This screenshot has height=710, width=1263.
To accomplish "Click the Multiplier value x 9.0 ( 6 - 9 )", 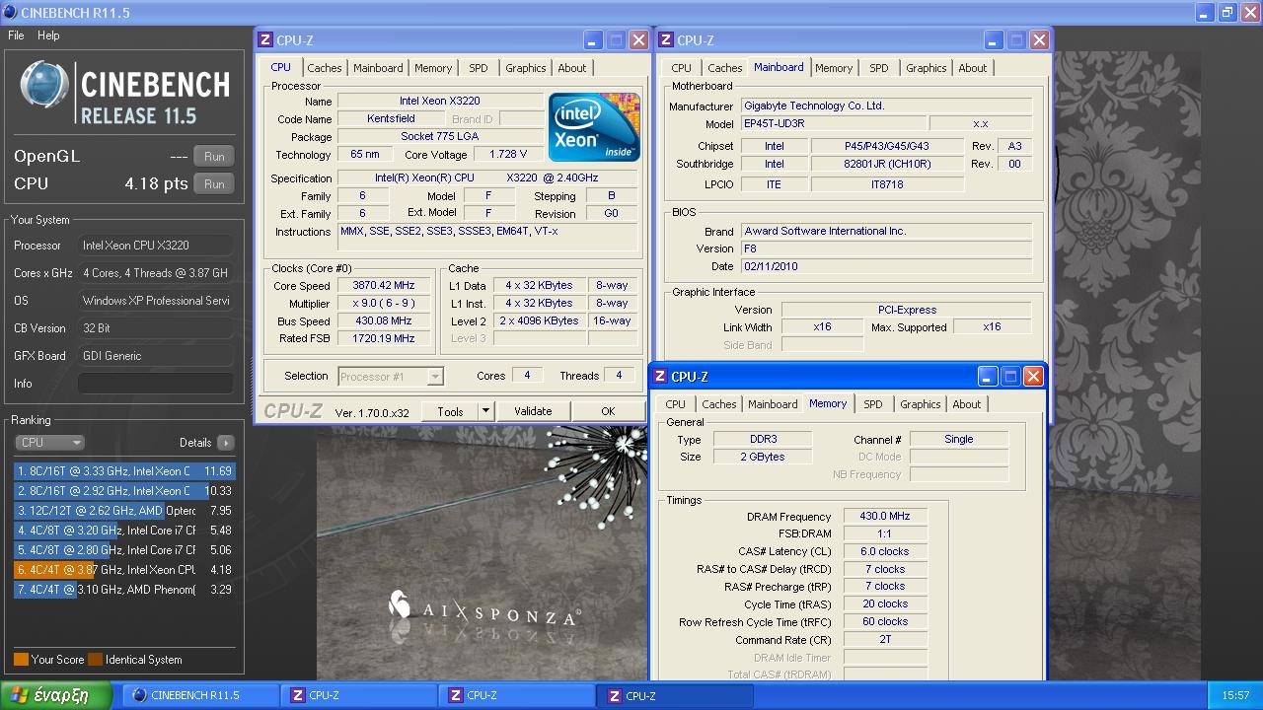I will click(384, 304).
